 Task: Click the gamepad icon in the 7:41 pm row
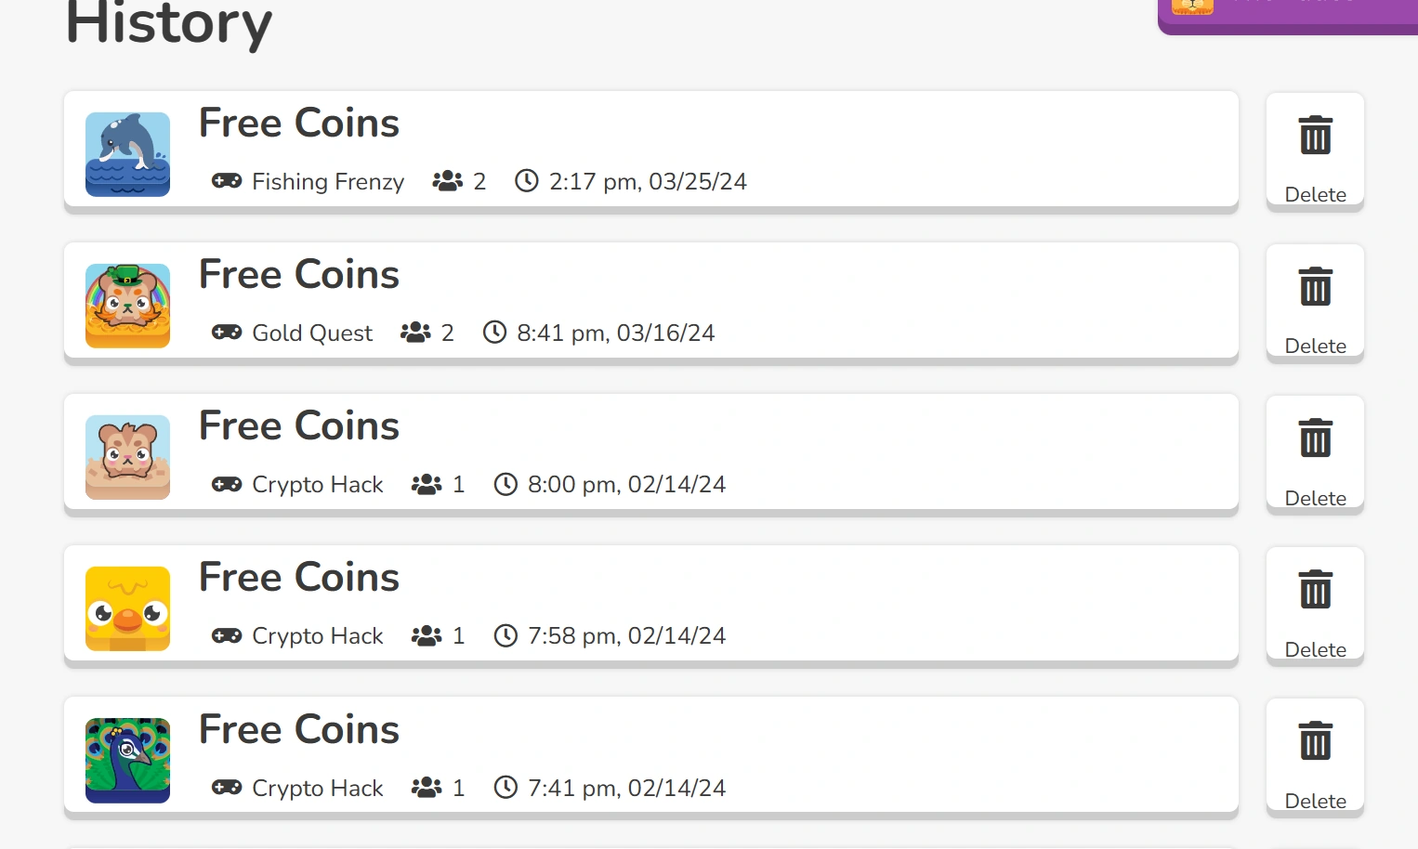227,788
